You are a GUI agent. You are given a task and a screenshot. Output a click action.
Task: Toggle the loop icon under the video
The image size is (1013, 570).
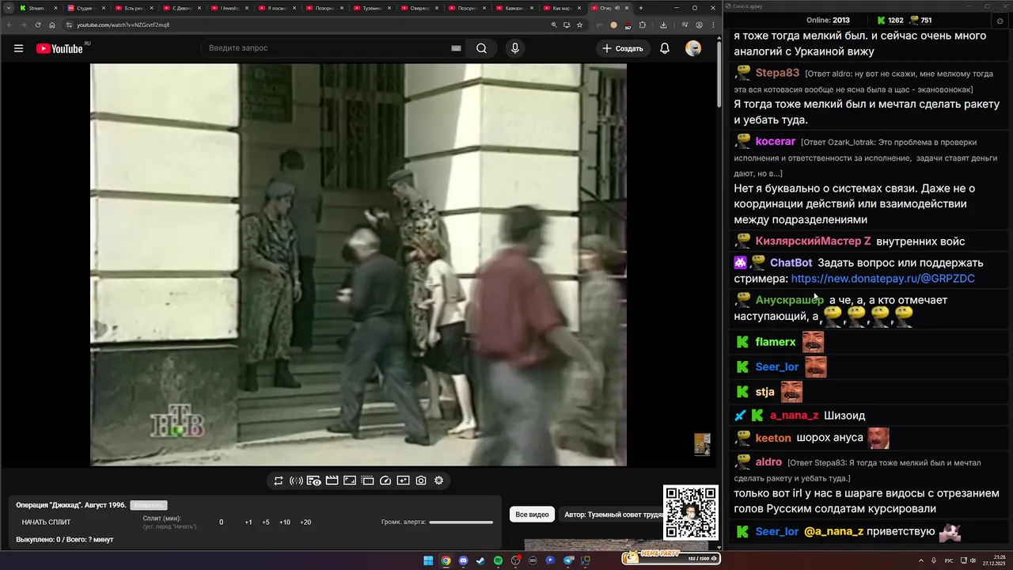point(279,481)
